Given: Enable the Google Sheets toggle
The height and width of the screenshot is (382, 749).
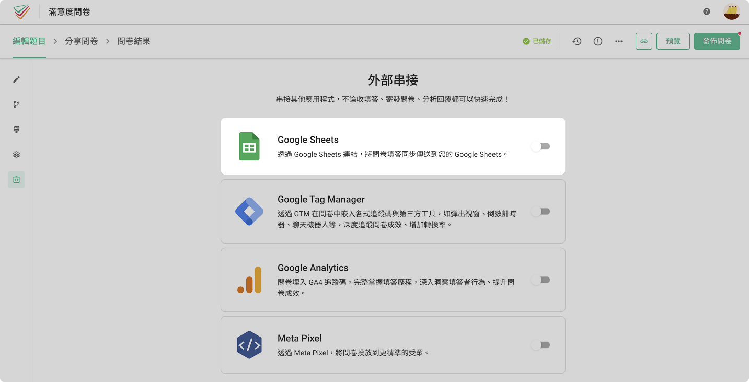Looking at the screenshot, I should tap(540, 147).
